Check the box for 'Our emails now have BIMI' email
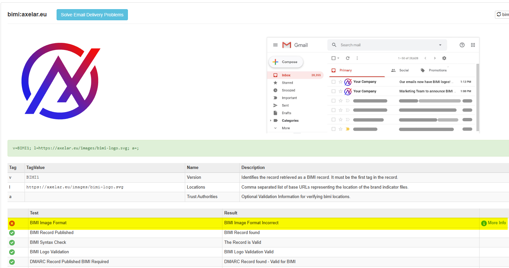The image size is (509, 268). [x=333, y=82]
